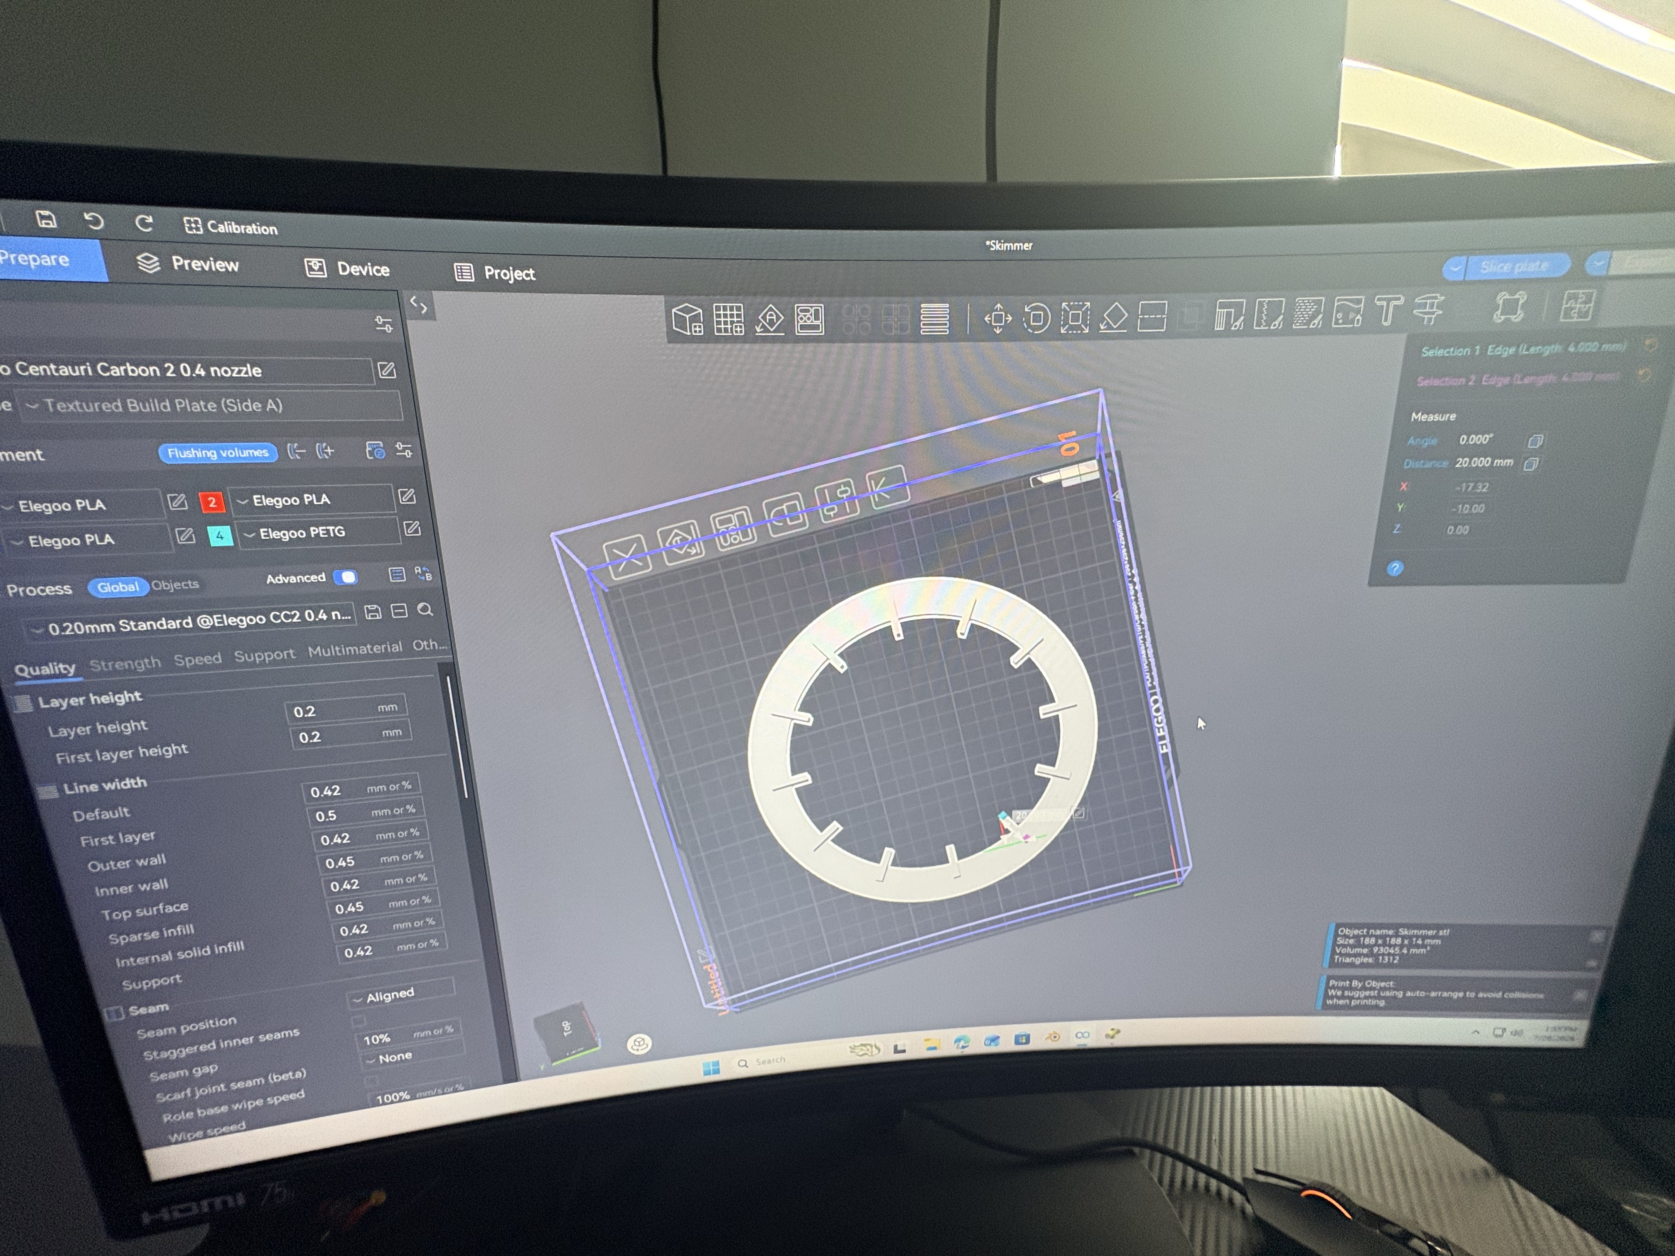The width and height of the screenshot is (1675, 1256).
Task: Click the blue help question mark icon
Action: 1395,568
